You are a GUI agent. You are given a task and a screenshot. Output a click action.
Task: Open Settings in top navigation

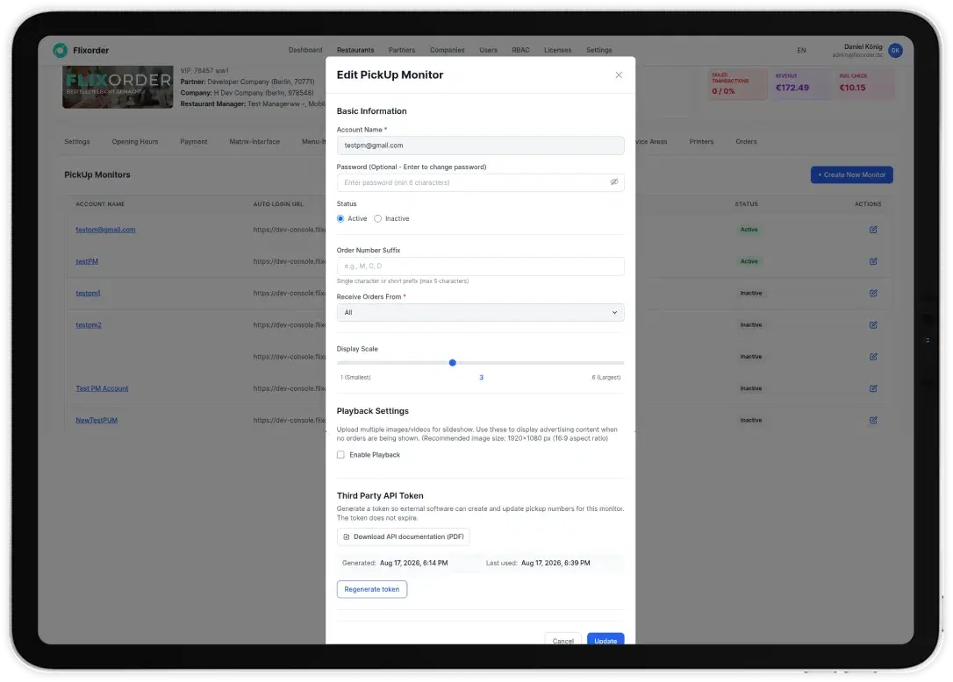coord(598,50)
